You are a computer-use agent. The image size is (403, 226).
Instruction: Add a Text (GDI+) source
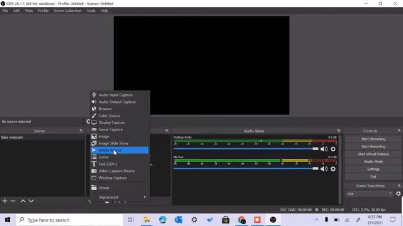click(x=120, y=164)
